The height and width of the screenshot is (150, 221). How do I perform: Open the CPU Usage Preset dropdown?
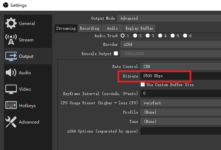click(181, 103)
